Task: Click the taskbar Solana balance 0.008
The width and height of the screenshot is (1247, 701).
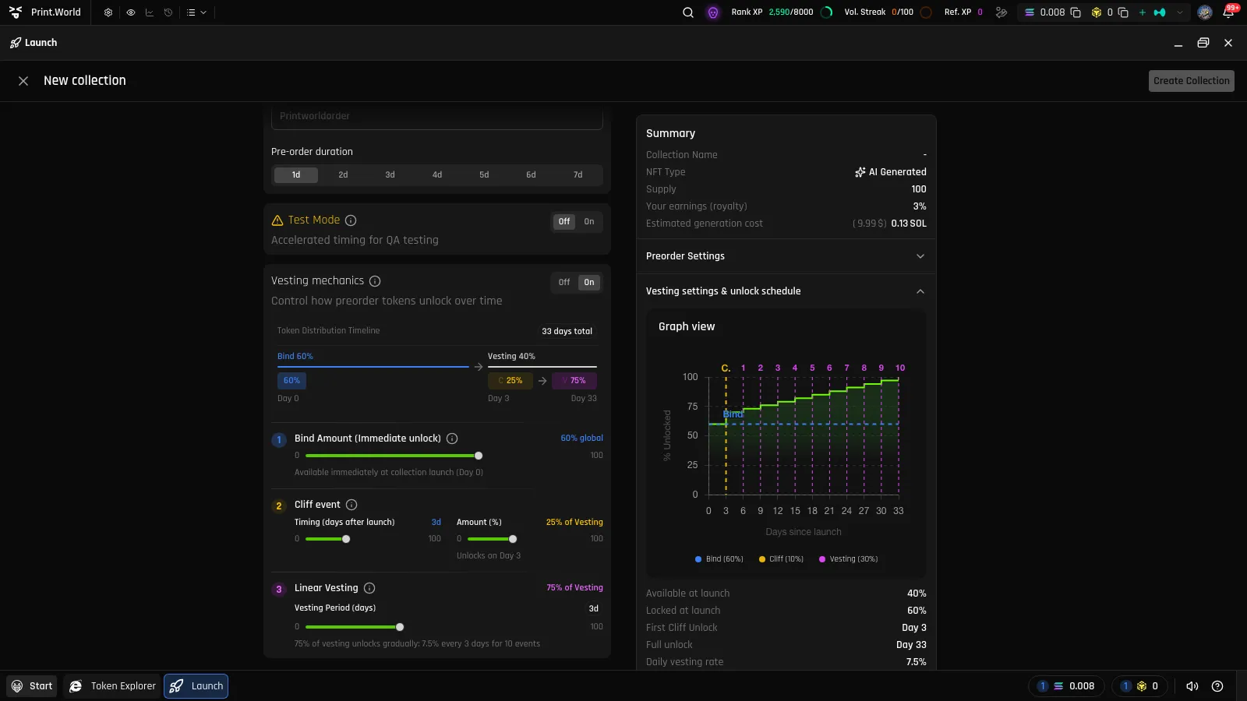Action: click(x=1067, y=686)
